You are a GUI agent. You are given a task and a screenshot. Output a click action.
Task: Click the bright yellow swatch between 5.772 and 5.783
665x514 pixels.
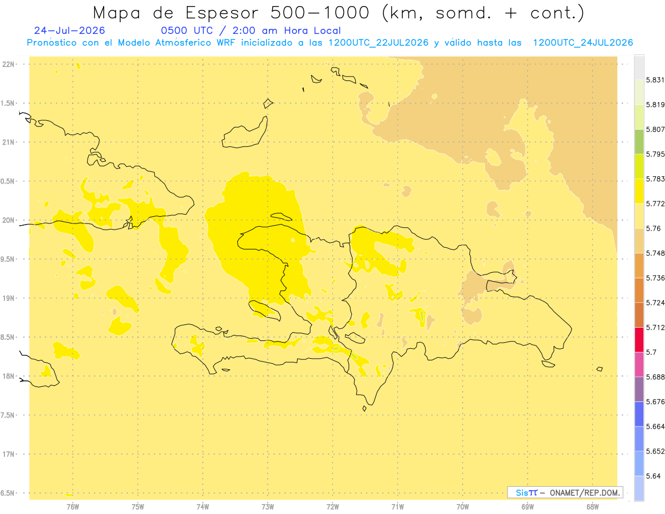(639, 191)
